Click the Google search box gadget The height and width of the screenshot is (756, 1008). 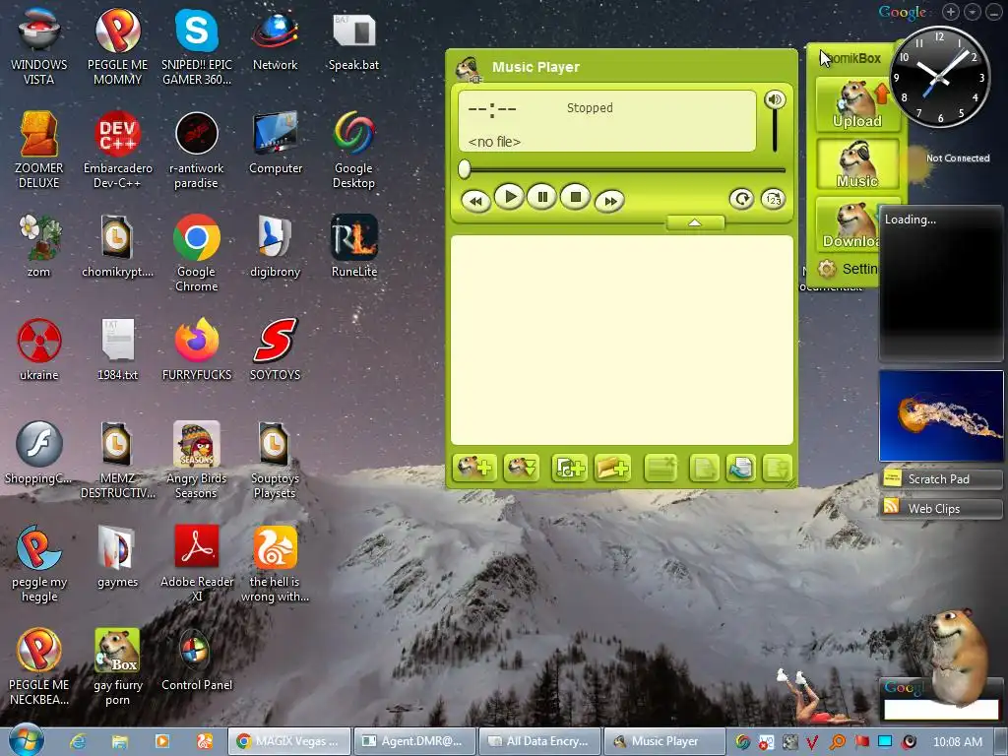[941, 710]
